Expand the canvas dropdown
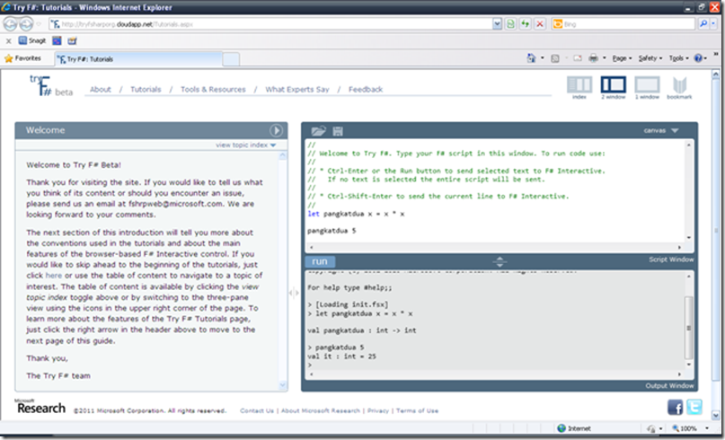The height and width of the screenshot is (440, 725). (x=661, y=131)
